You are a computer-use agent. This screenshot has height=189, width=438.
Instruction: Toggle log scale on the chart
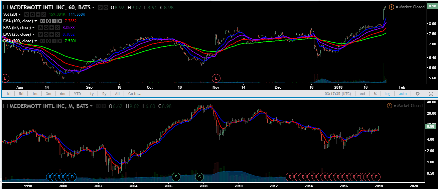[x=388, y=94]
